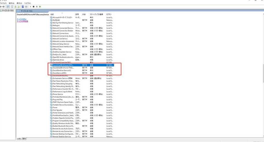Click the Properties toolbar icon
Image resolution: width=264 pixels, height=142 pixels.
12,7
